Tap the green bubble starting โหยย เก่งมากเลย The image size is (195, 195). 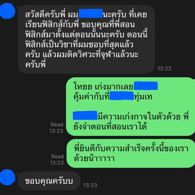click(x=130, y=107)
